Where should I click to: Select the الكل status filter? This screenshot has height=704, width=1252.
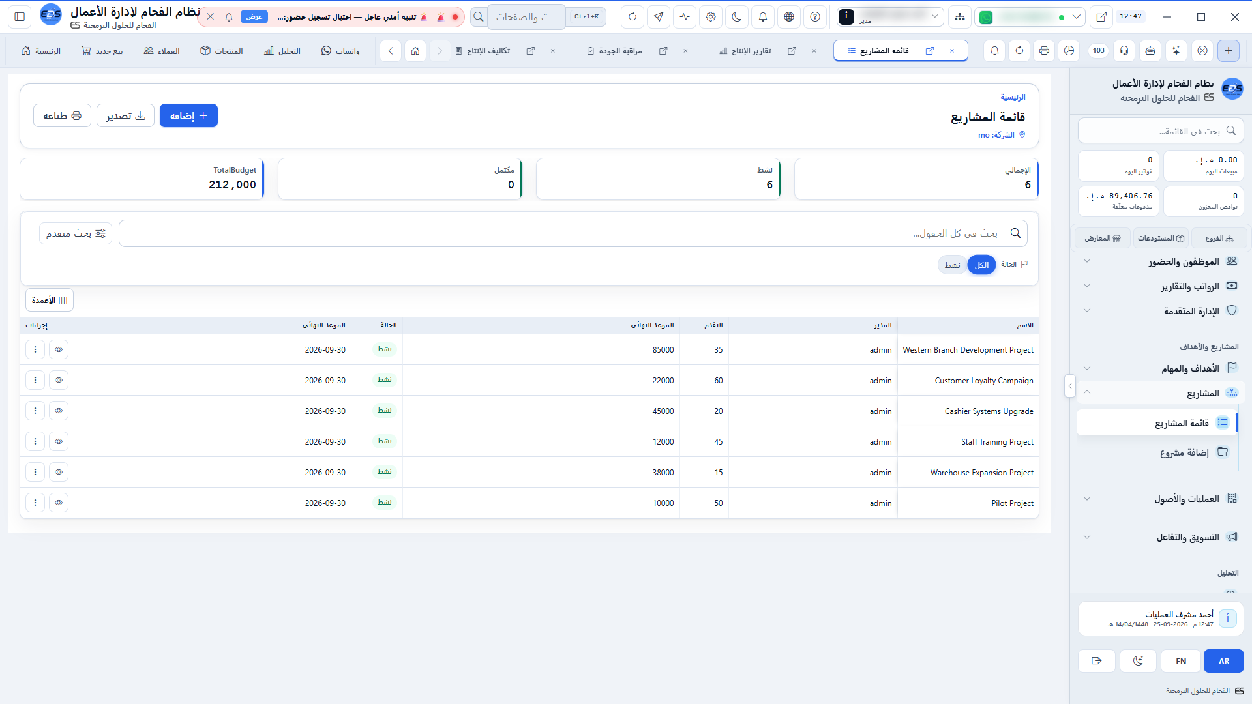(981, 265)
